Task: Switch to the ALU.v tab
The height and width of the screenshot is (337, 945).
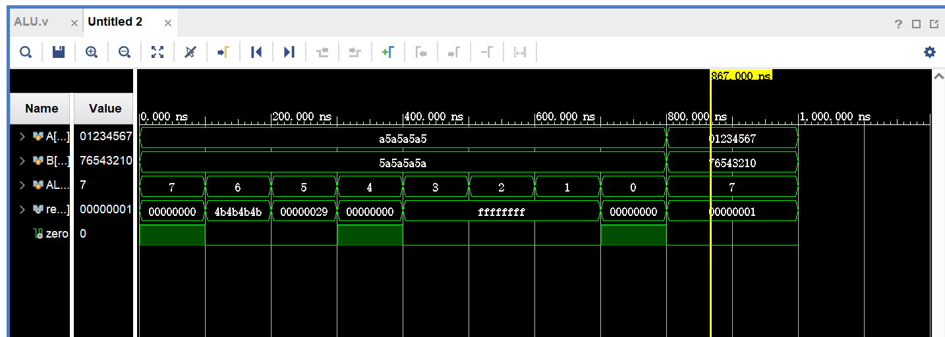Action: pos(31,22)
